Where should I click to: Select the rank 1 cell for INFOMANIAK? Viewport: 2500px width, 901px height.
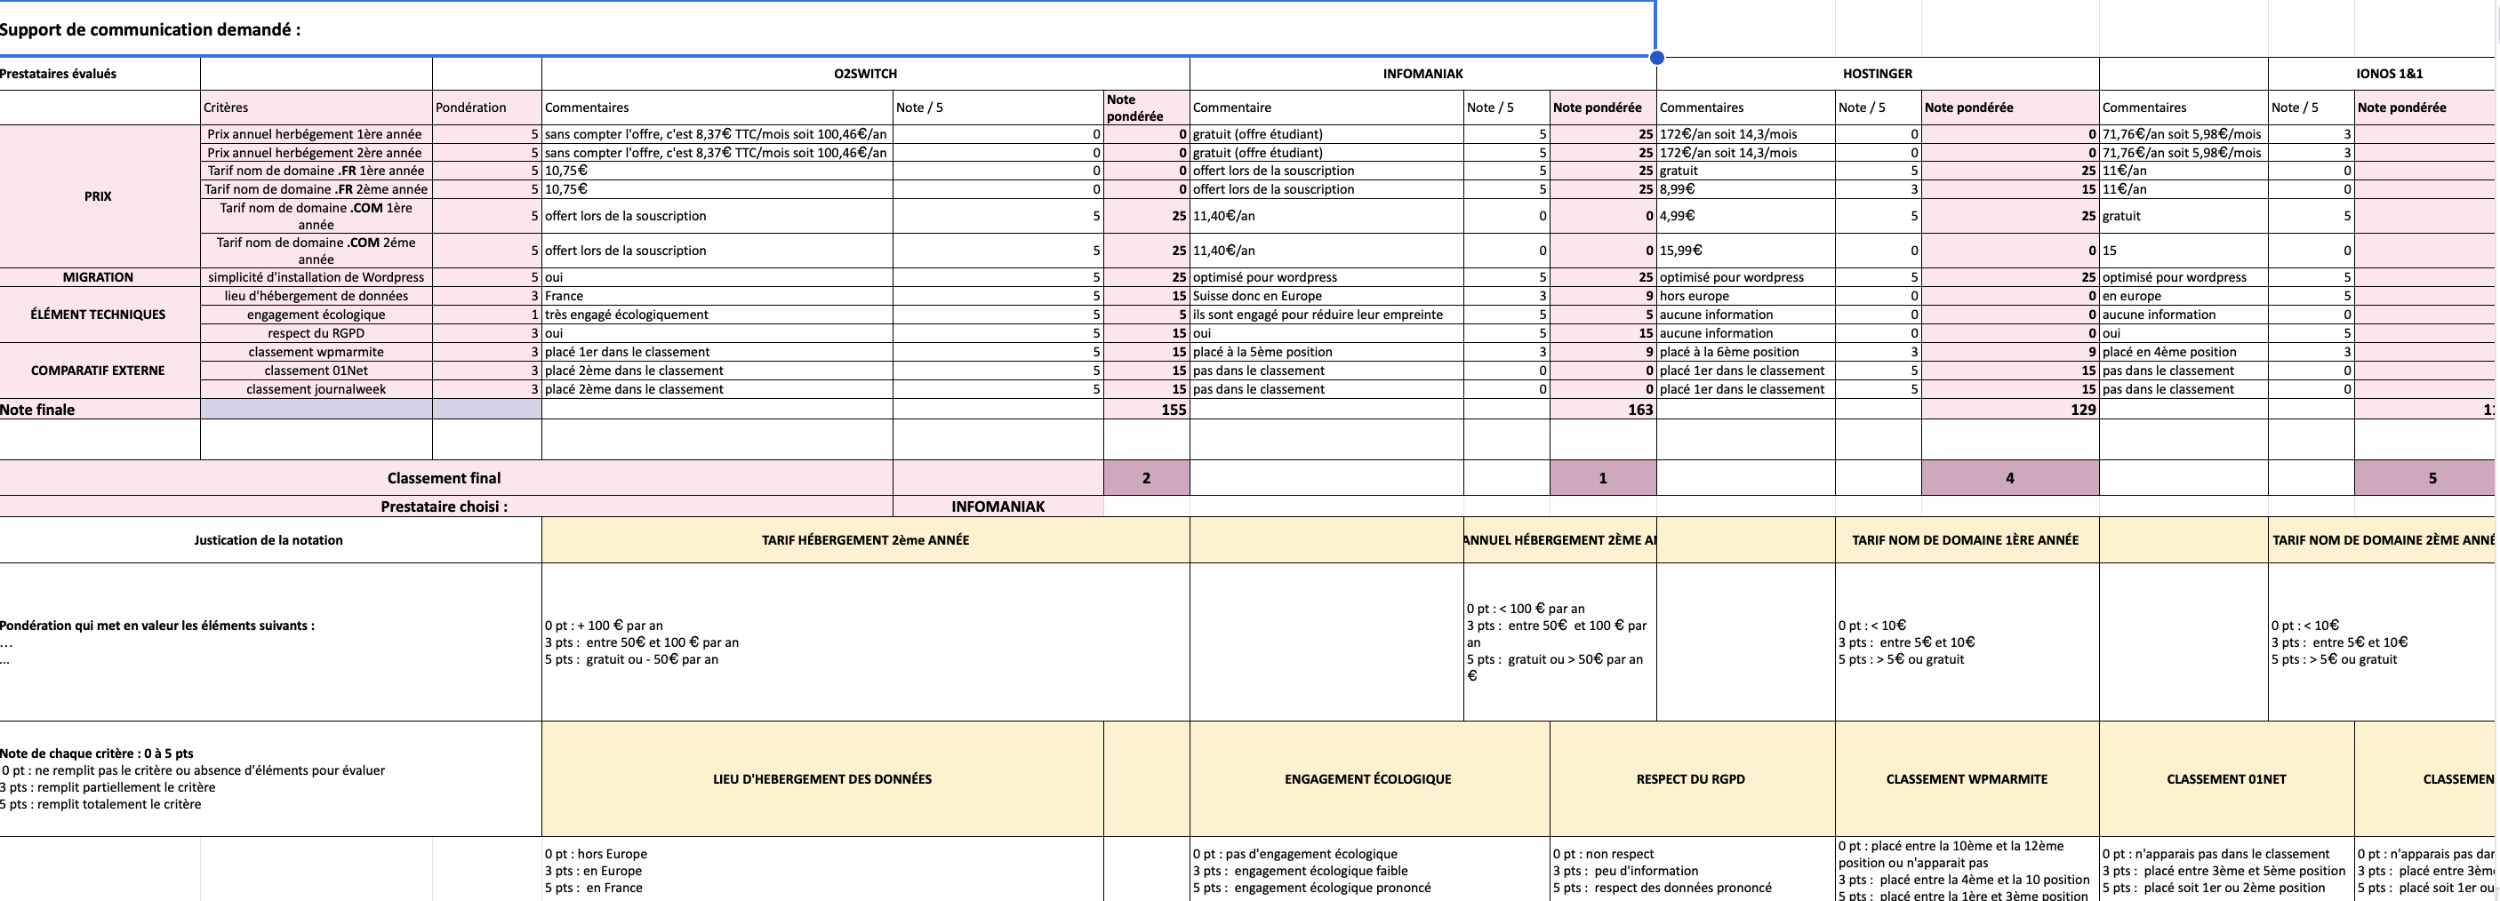pos(1603,477)
